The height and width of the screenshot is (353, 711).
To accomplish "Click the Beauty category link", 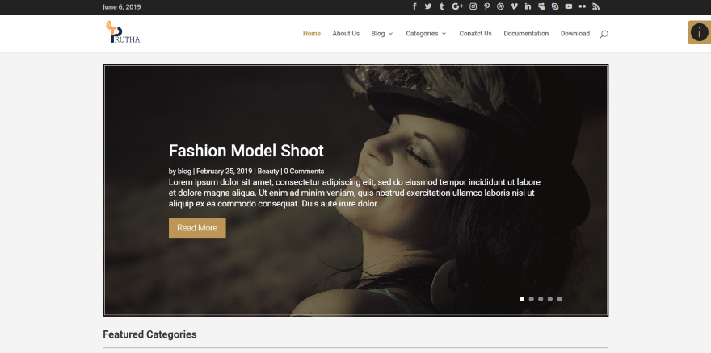I will point(267,172).
